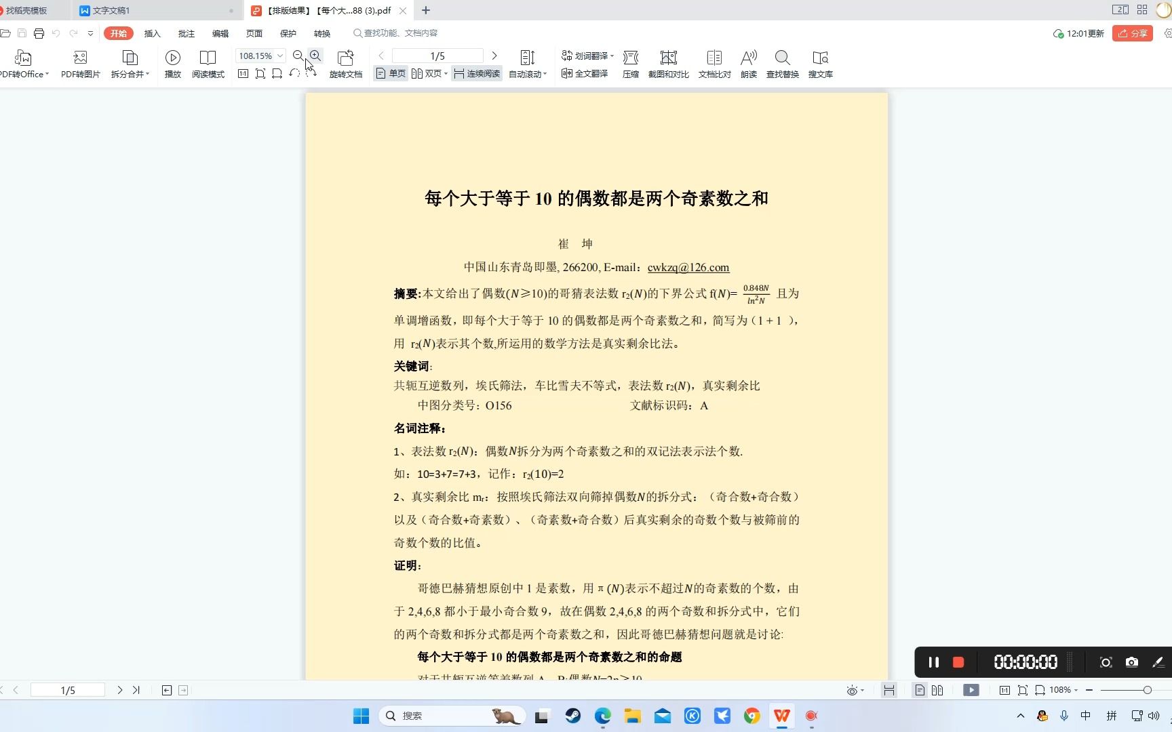Open Steam from the taskbar
This screenshot has height=732, width=1172.
(x=572, y=716)
